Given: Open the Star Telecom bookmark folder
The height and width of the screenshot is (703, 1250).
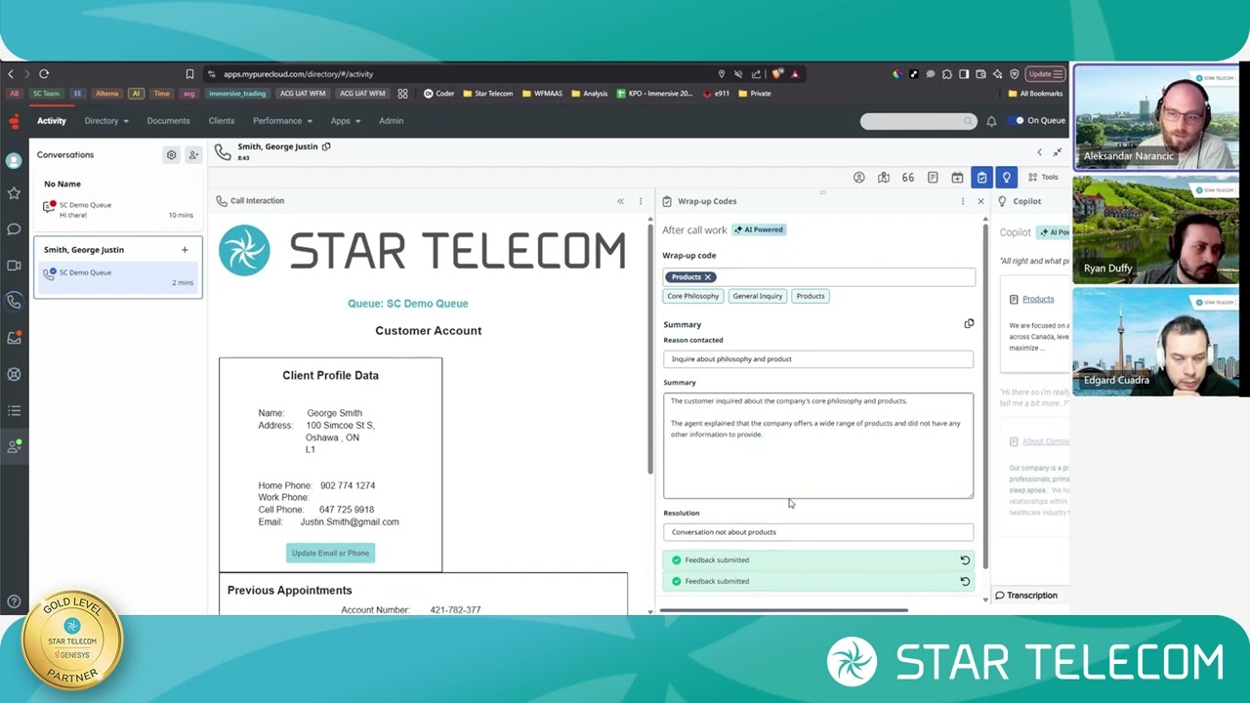Looking at the screenshot, I should [487, 94].
